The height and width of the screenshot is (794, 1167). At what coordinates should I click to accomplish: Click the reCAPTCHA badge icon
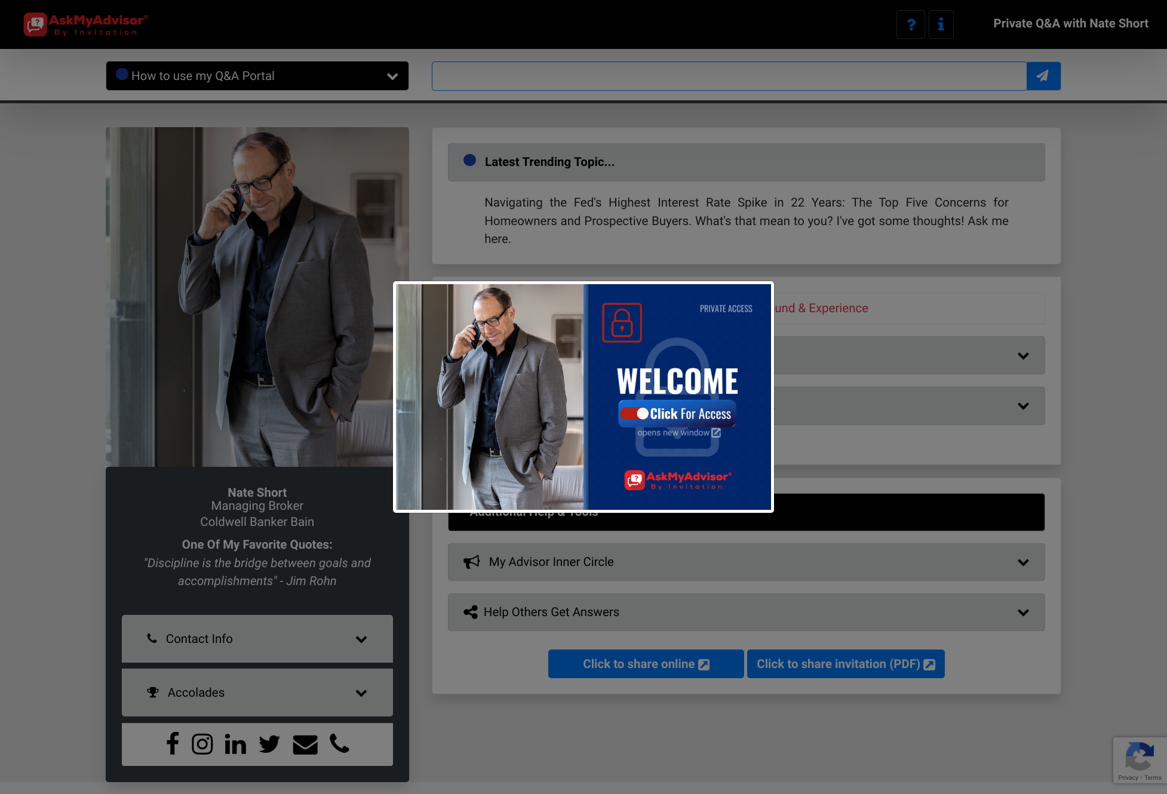1140,756
